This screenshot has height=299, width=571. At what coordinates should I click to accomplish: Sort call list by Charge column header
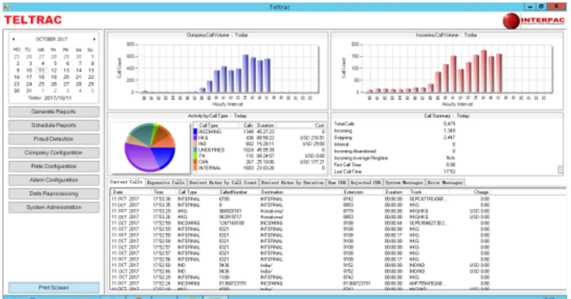[470, 192]
